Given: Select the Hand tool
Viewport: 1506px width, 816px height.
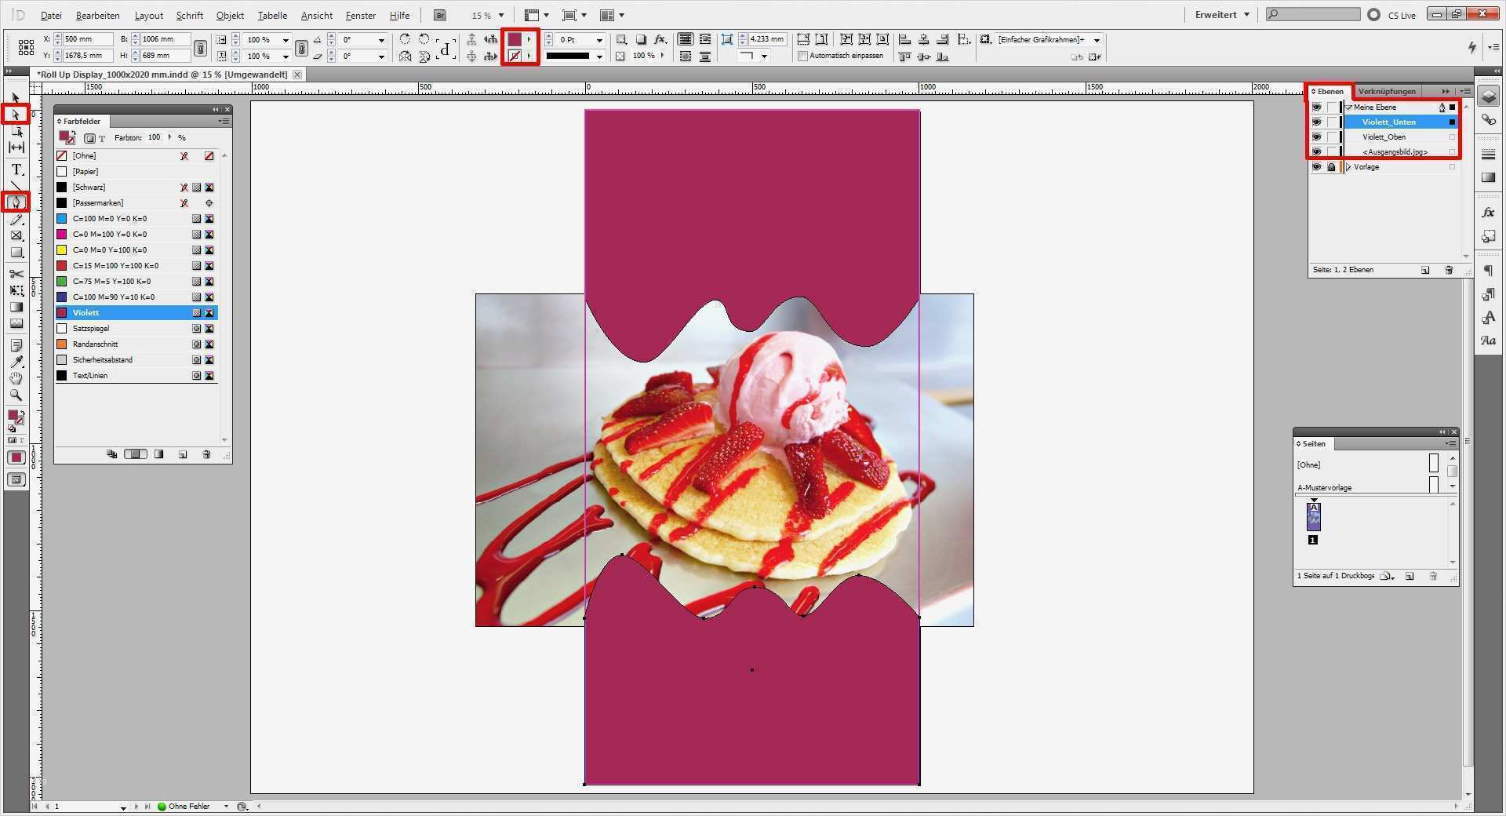Looking at the screenshot, I should coord(16,379).
